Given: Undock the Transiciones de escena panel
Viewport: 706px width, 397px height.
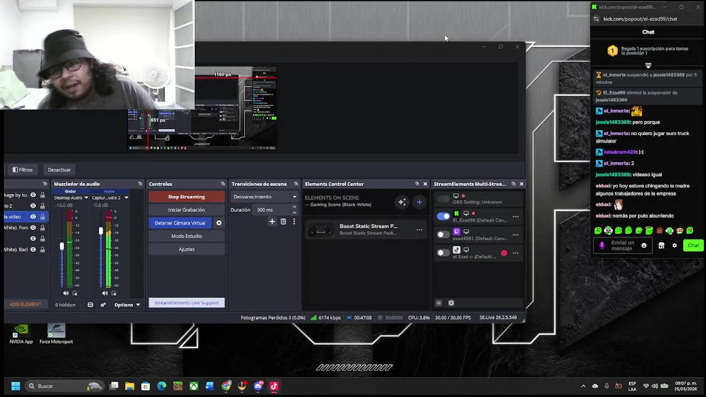Looking at the screenshot, I should tap(296, 184).
